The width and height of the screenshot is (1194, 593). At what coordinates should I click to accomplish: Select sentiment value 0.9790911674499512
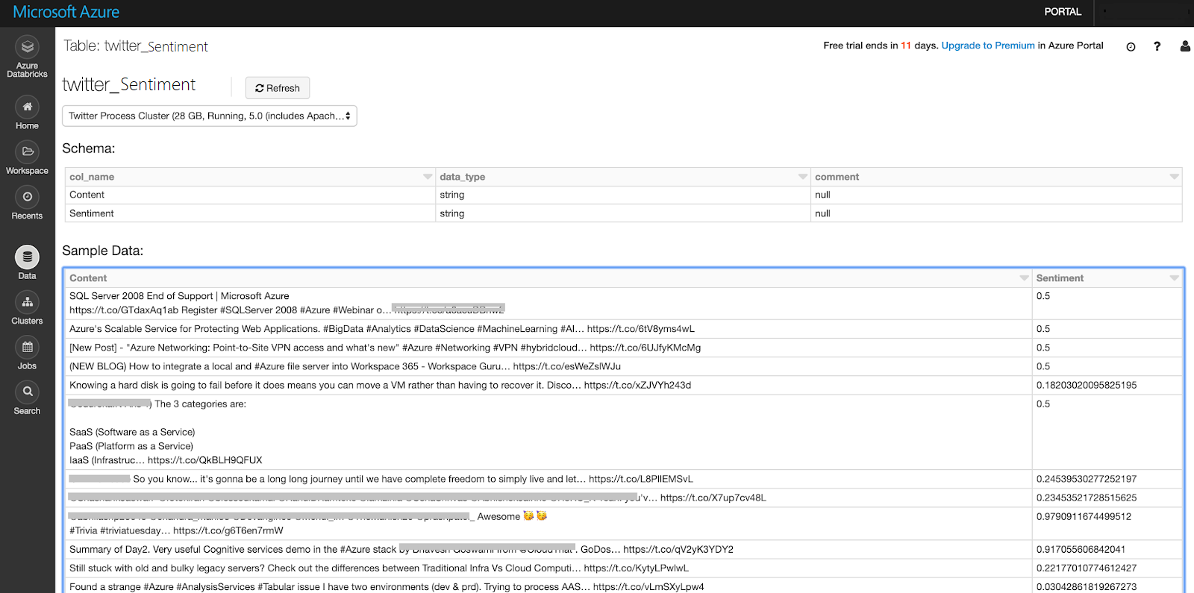click(1084, 516)
